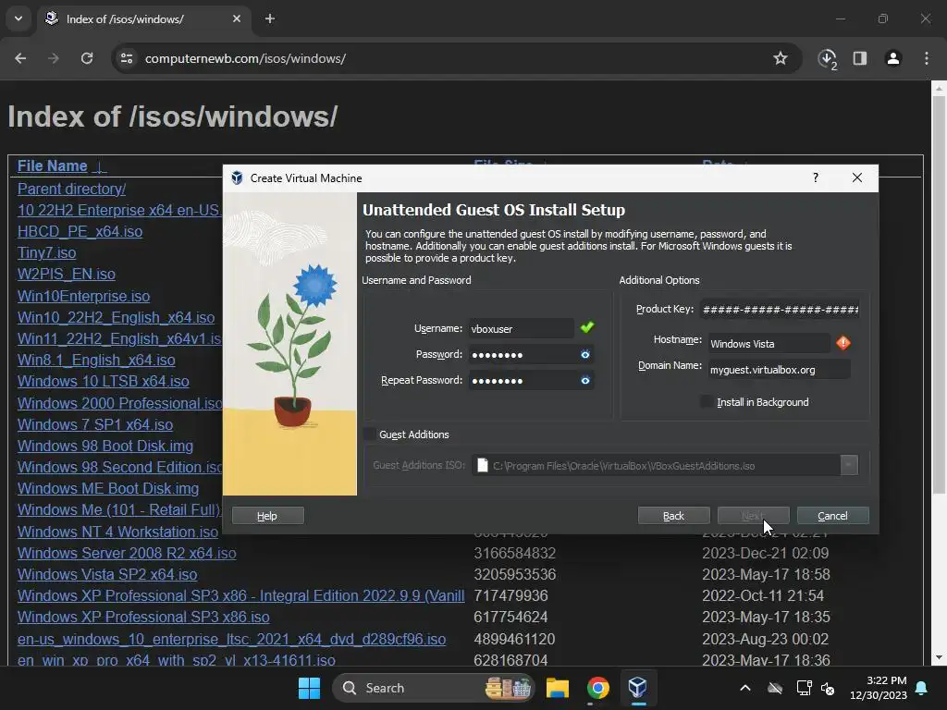The image size is (947, 710).
Task: Bookmark this page with star icon
Action: 781,58
